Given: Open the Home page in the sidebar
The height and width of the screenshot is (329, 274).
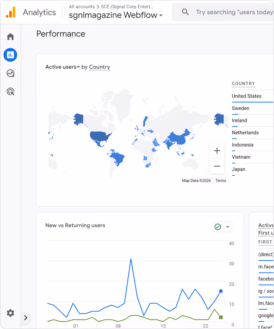Looking at the screenshot, I should [x=10, y=36].
